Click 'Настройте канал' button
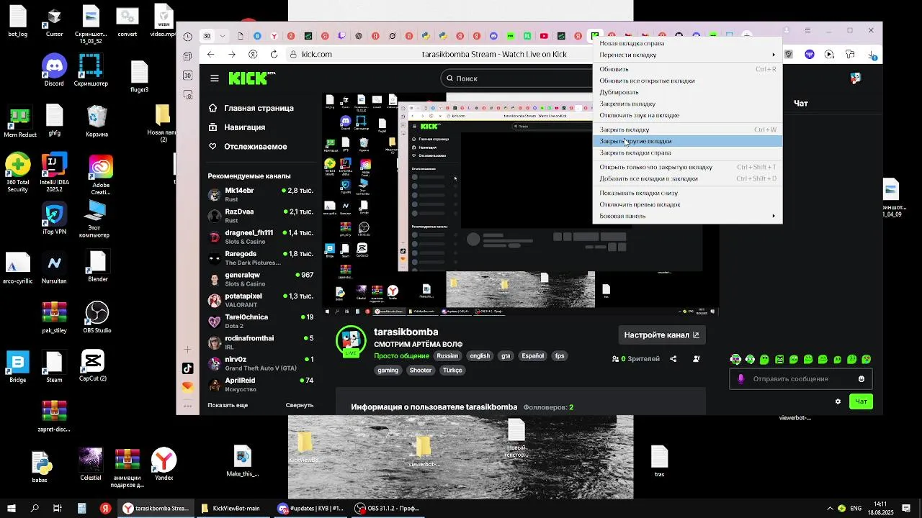The width and height of the screenshot is (922, 518). point(661,335)
